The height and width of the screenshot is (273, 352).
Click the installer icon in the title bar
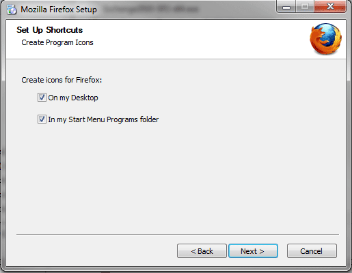coord(12,10)
